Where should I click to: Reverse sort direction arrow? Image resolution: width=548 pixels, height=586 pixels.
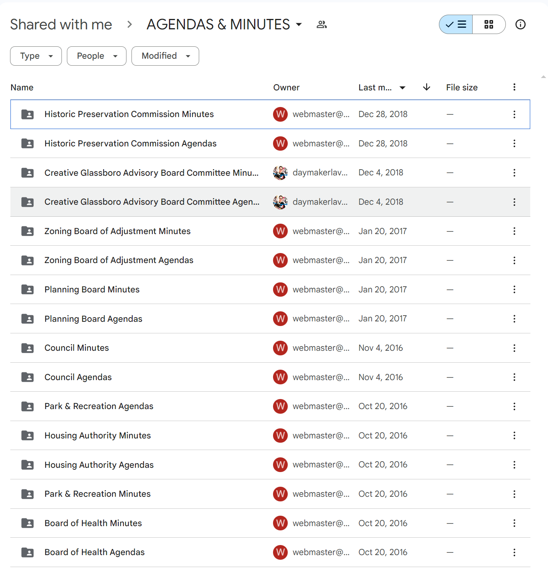[x=427, y=87]
